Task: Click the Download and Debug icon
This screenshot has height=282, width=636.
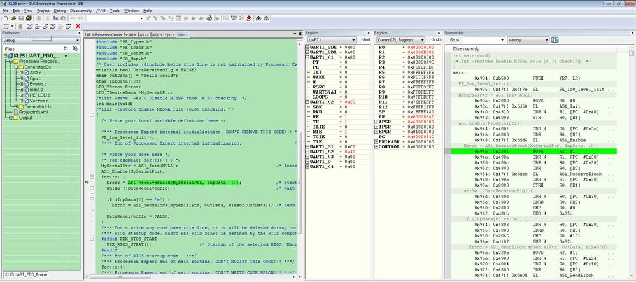Action: coord(258,18)
